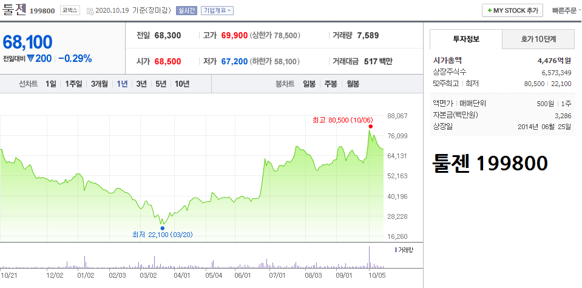Select the 3년 line chart period
This screenshot has height=288, width=582.
(x=141, y=84)
